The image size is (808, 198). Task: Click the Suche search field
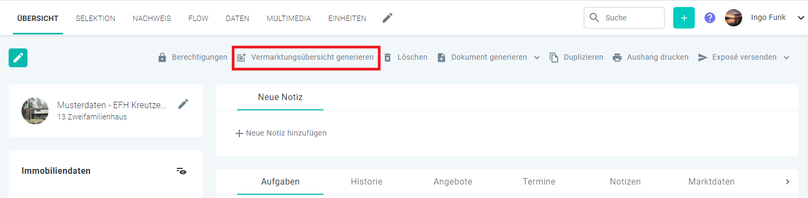[x=624, y=18]
